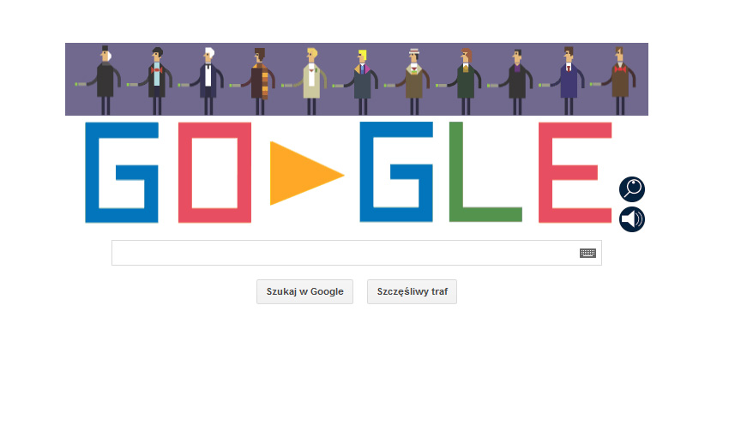Select the last Doctor with red bow tie

tap(619, 81)
